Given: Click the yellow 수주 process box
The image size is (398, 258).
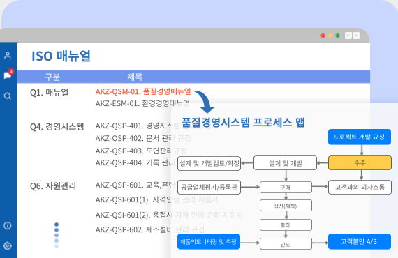Looking at the screenshot, I should pyautogui.click(x=360, y=162).
